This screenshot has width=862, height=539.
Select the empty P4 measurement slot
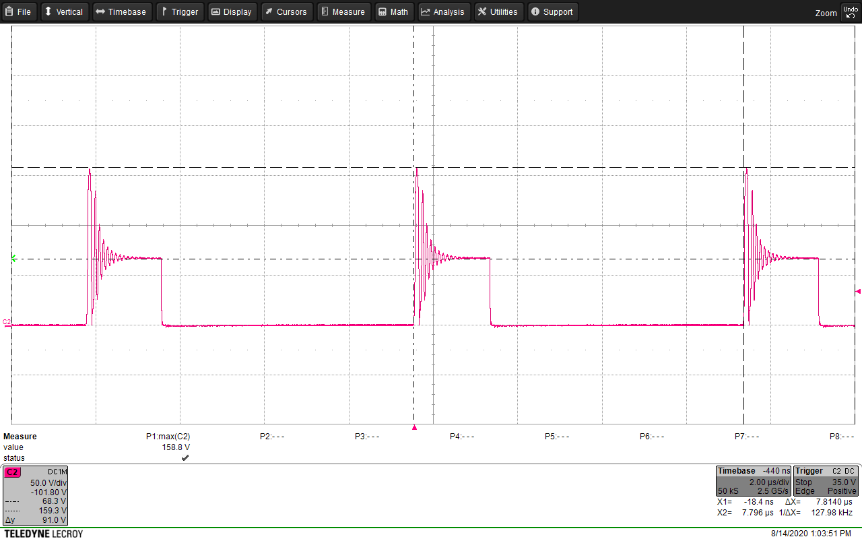pos(462,437)
